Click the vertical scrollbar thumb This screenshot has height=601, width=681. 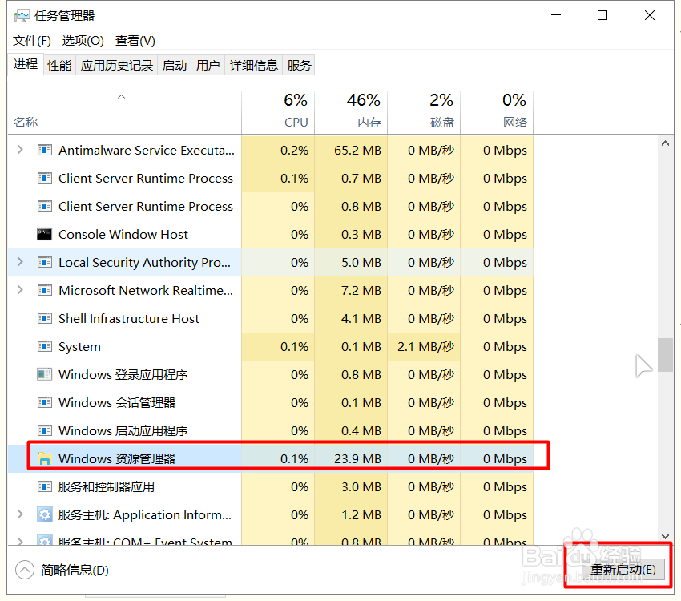(665, 355)
